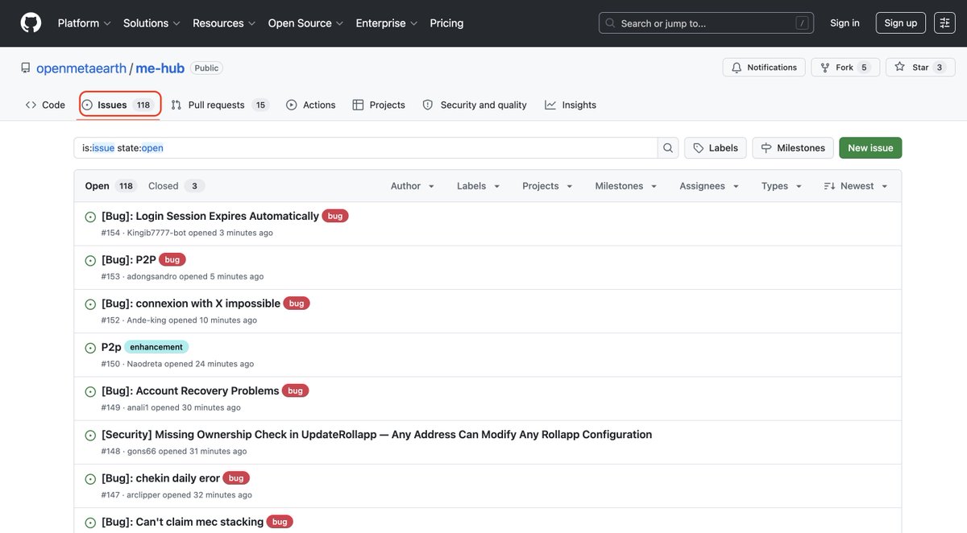Image resolution: width=967 pixels, height=533 pixels.
Task: Expand the Open Source menu
Action: pyautogui.click(x=306, y=23)
